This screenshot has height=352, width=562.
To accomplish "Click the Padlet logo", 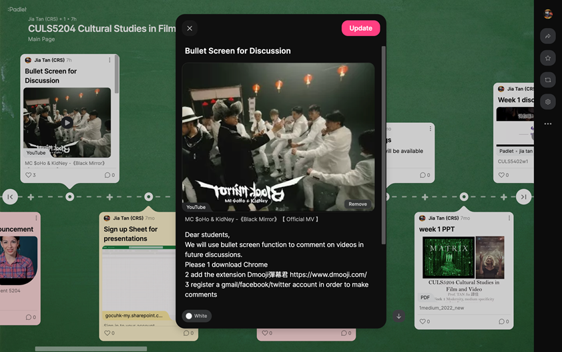I will (17, 9).
